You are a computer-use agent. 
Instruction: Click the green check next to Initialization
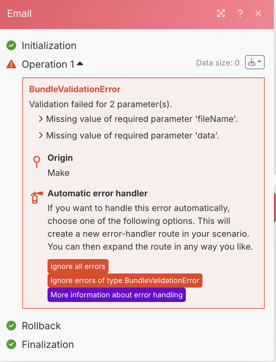[11, 45]
